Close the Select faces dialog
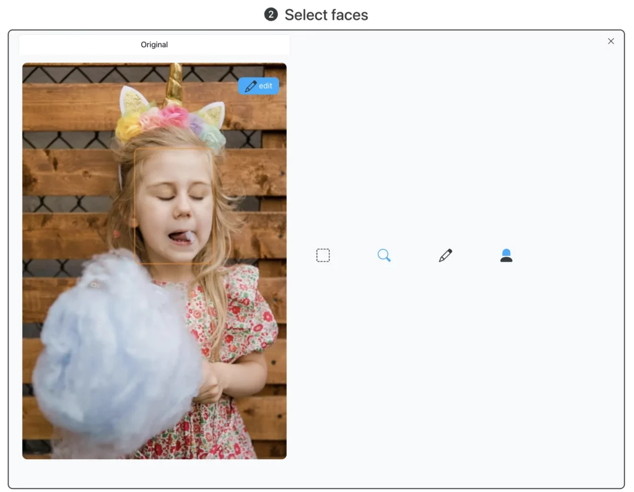634x492 pixels. [610, 41]
